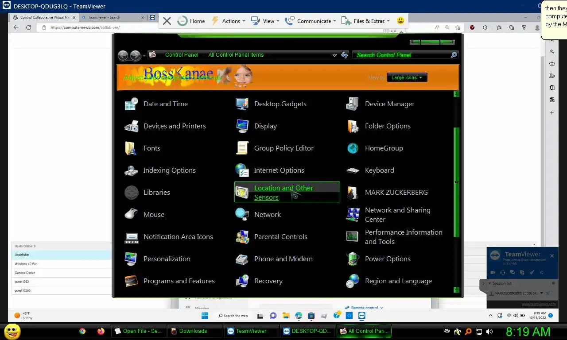Click All Control Panel Items breadcrumb

(236, 55)
